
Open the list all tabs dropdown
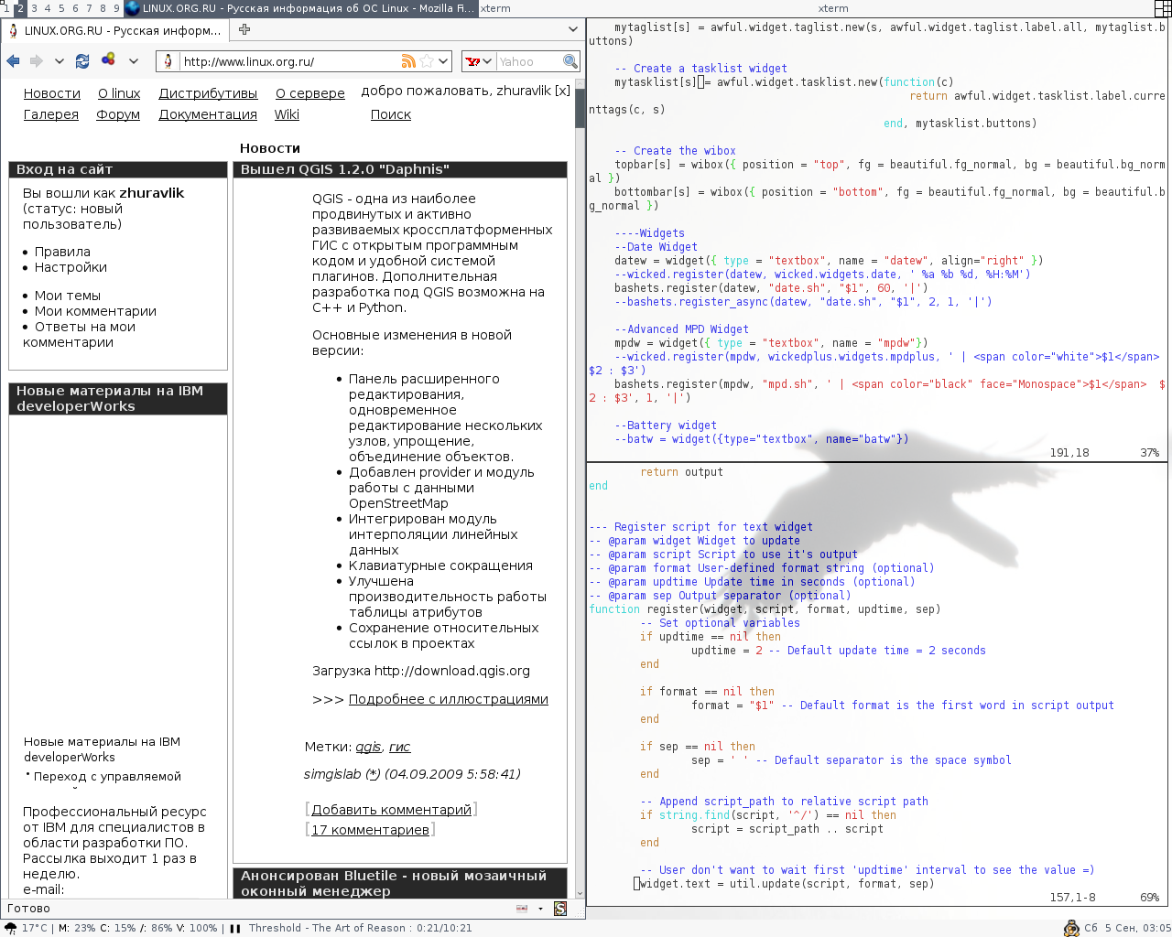click(573, 29)
